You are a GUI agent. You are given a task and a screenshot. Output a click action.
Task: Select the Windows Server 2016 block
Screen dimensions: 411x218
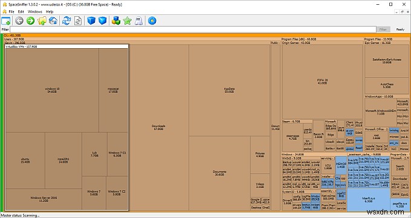coord(44,199)
